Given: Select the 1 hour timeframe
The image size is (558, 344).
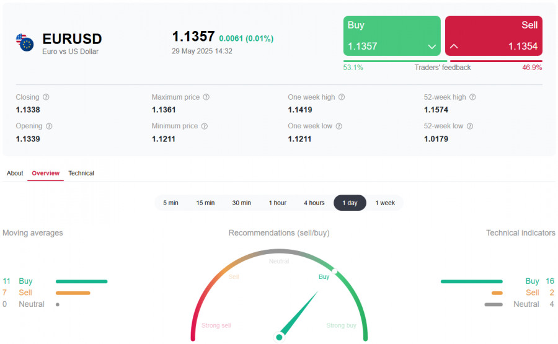Looking at the screenshot, I should point(278,203).
